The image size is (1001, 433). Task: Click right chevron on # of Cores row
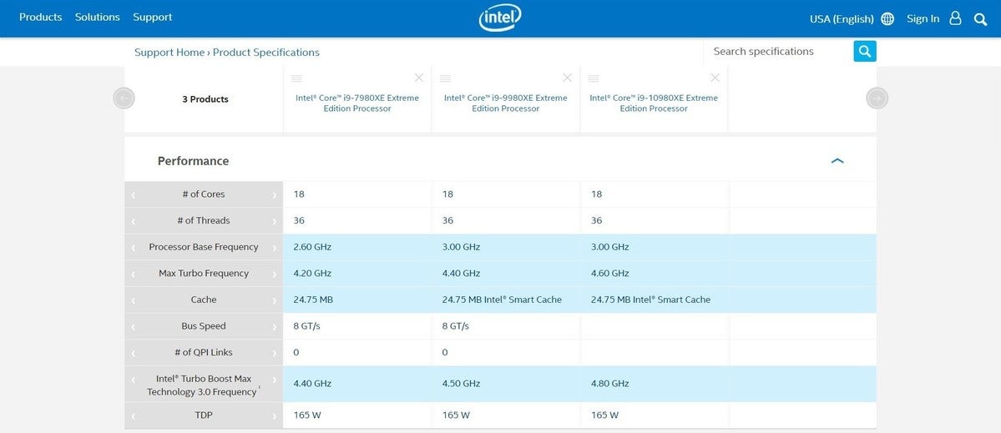coord(275,194)
